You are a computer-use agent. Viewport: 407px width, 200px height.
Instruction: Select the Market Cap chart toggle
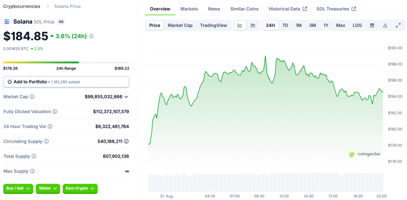point(180,25)
